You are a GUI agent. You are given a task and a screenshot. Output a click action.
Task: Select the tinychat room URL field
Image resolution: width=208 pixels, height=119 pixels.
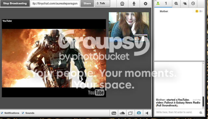coord(55,4)
